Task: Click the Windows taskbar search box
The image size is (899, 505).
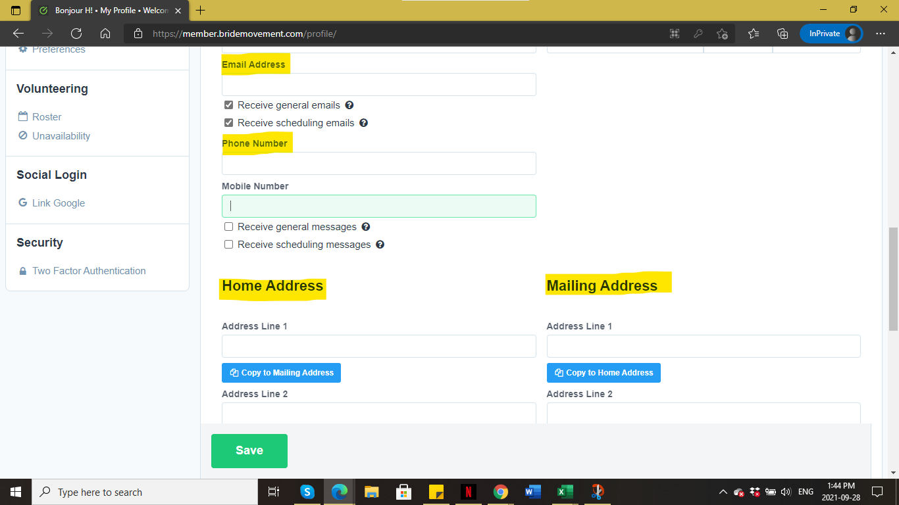Action: coord(145,492)
